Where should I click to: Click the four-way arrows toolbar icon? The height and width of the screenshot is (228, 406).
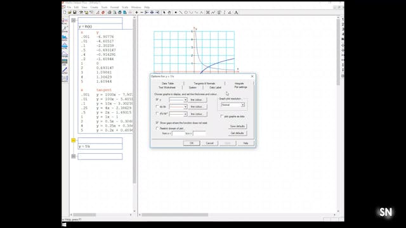click(x=152, y=13)
